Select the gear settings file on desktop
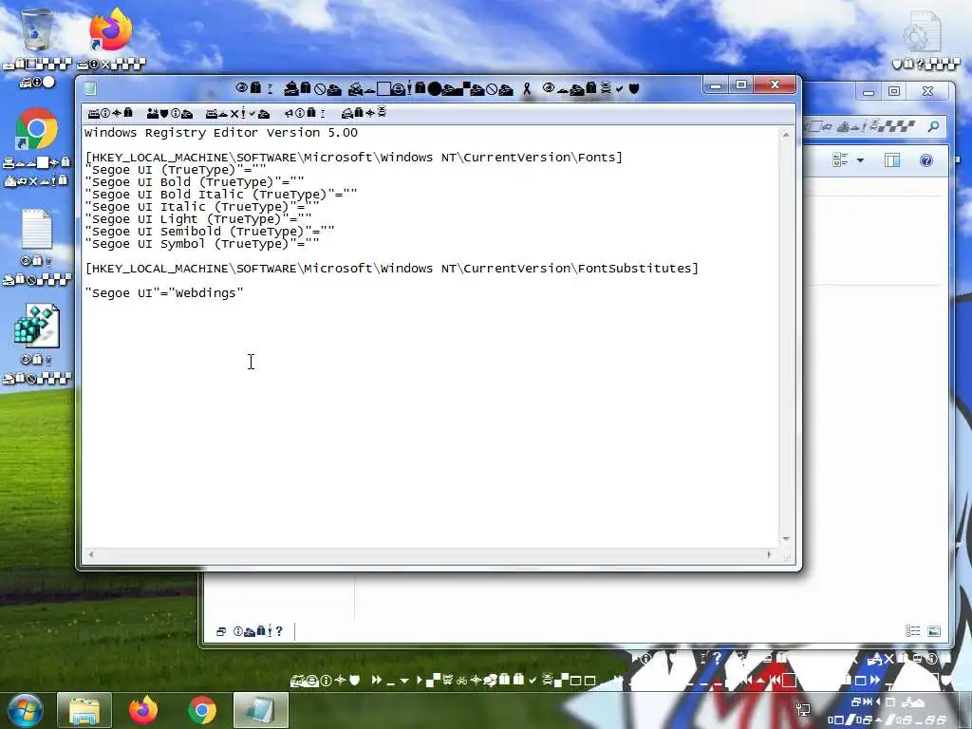Image resolution: width=972 pixels, height=729 pixels. [x=924, y=31]
